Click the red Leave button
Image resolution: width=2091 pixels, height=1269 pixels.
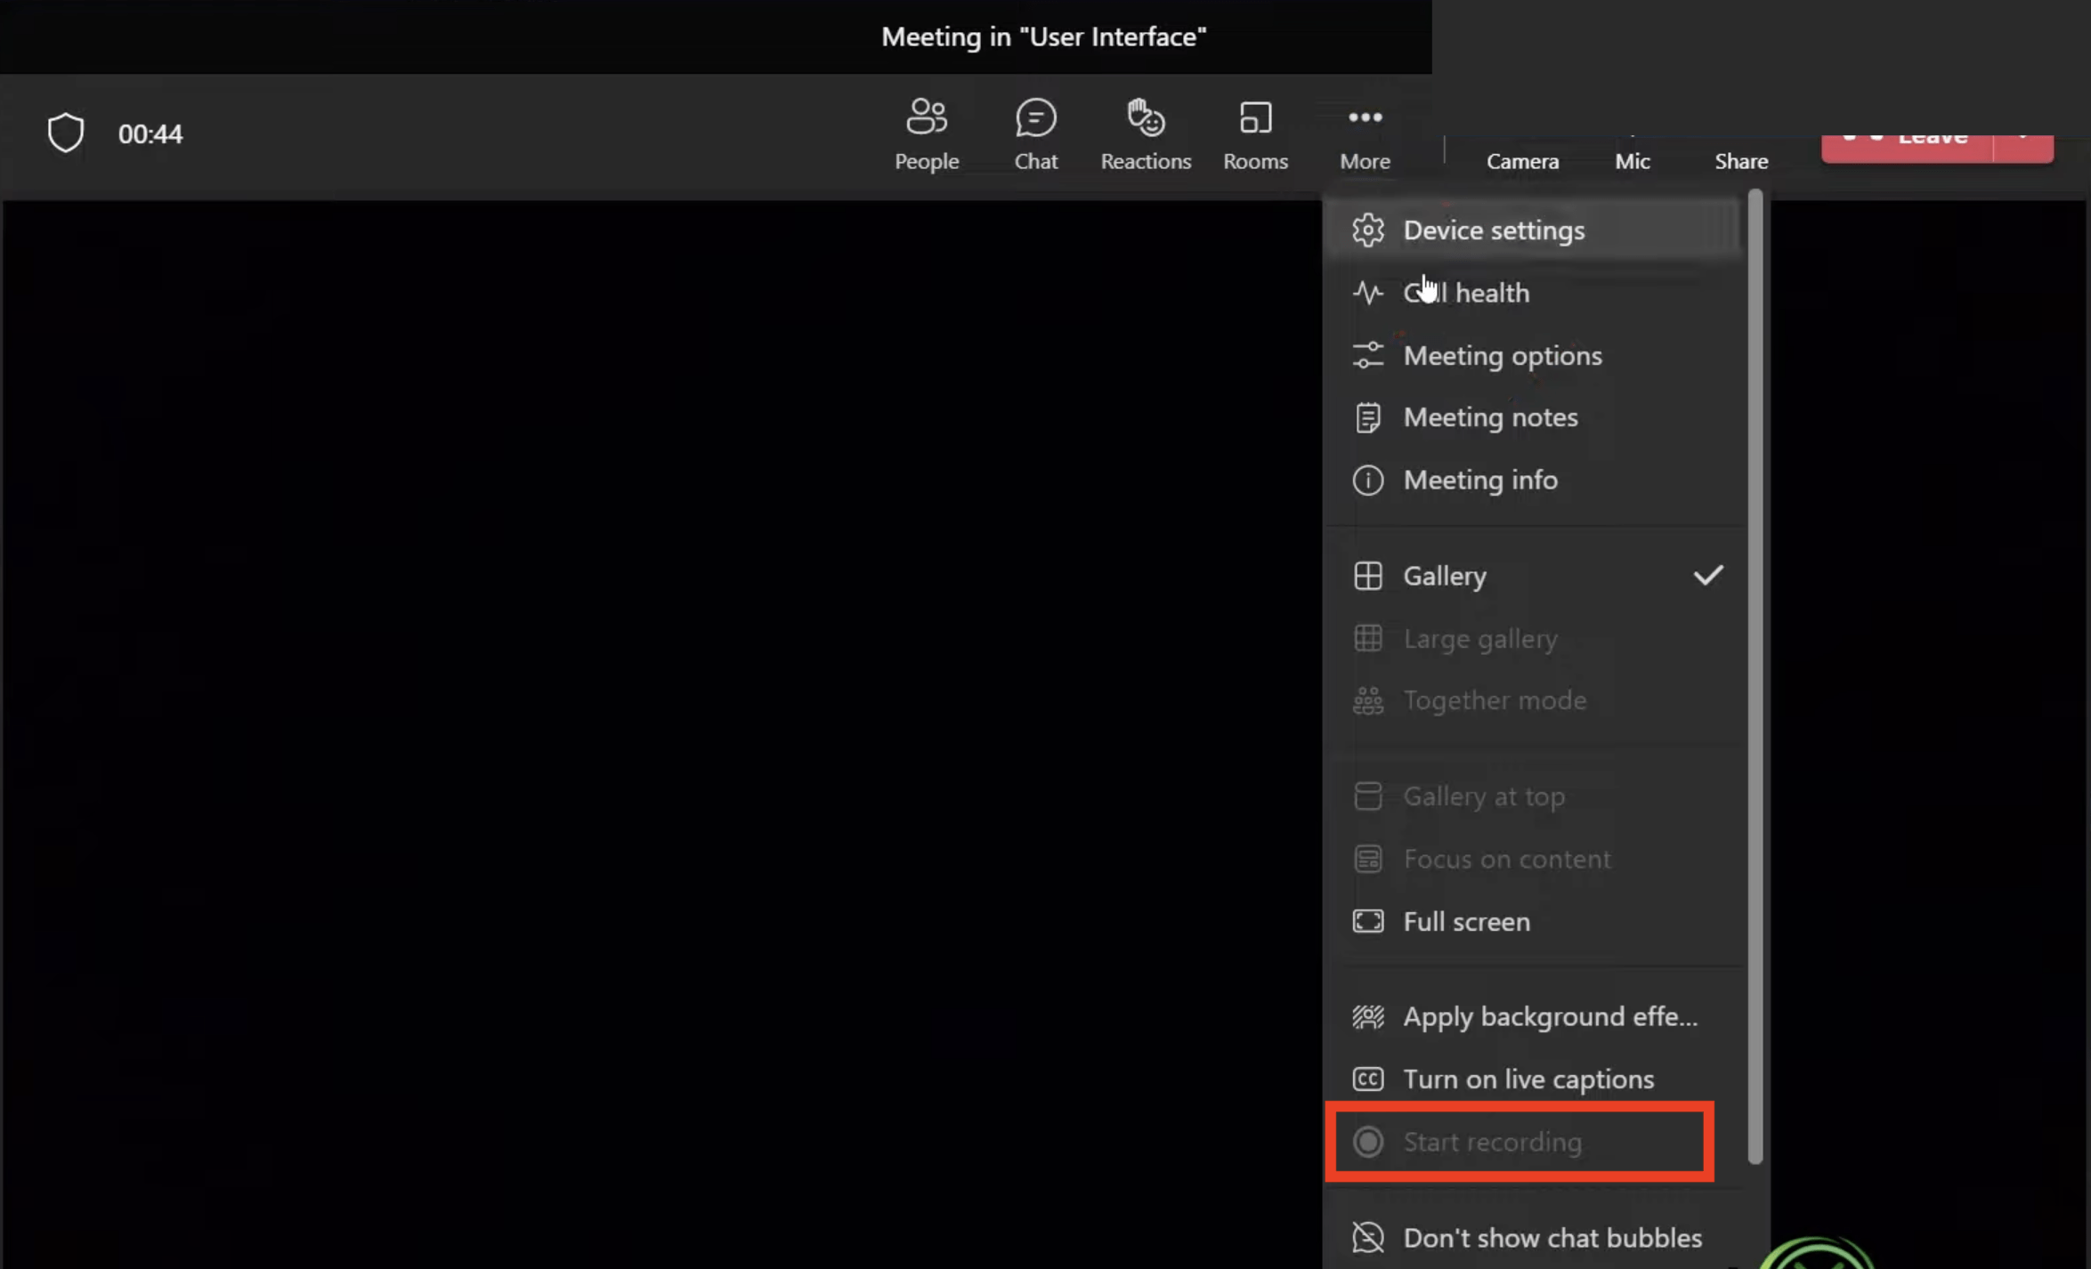(1907, 148)
